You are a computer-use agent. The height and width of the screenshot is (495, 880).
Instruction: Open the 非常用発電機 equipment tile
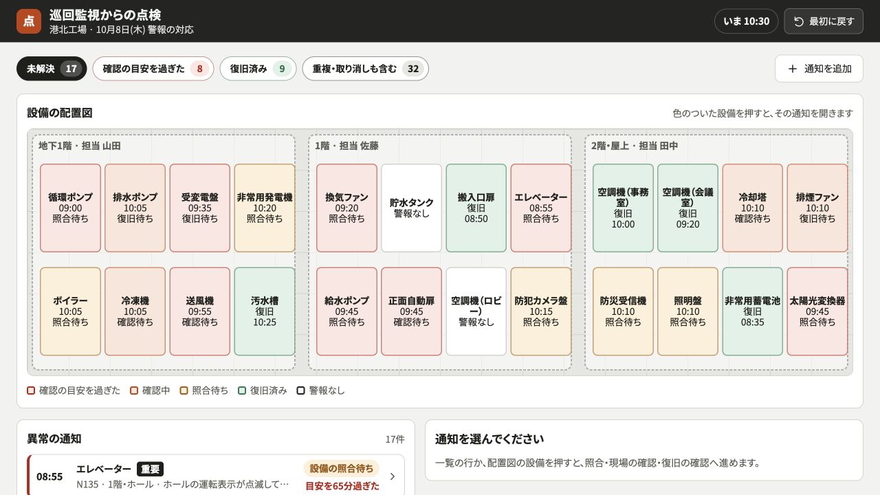(x=265, y=208)
